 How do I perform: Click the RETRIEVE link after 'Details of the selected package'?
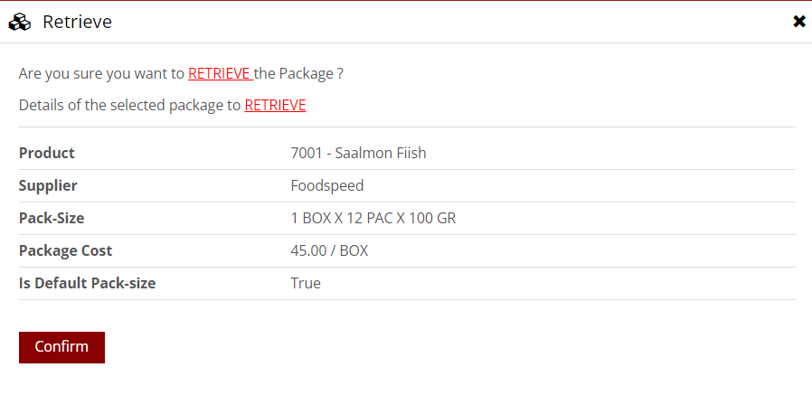click(x=275, y=105)
